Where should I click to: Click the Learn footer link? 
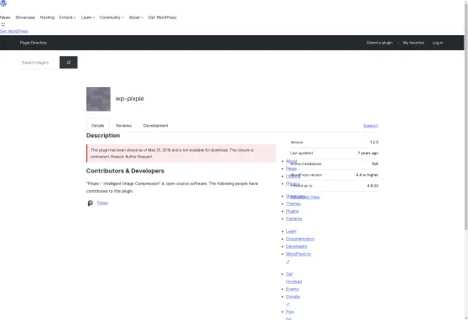pyautogui.click(x=291, y=231)
